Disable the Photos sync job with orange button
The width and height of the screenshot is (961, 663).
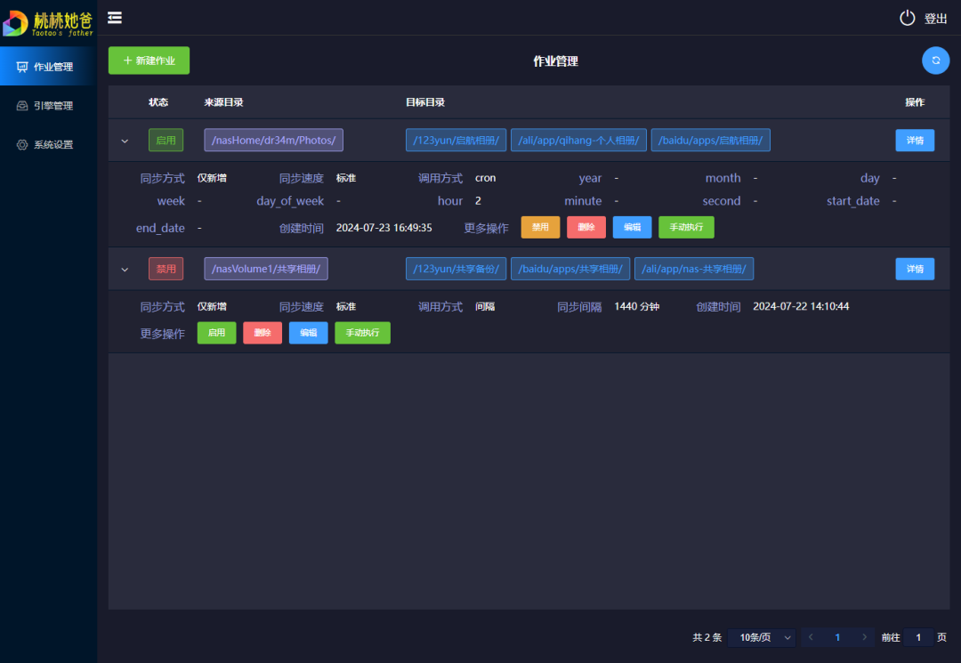(x=540, y=227)
